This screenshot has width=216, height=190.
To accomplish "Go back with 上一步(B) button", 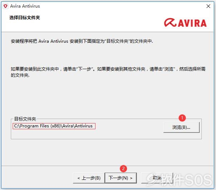I will [89, 178].
